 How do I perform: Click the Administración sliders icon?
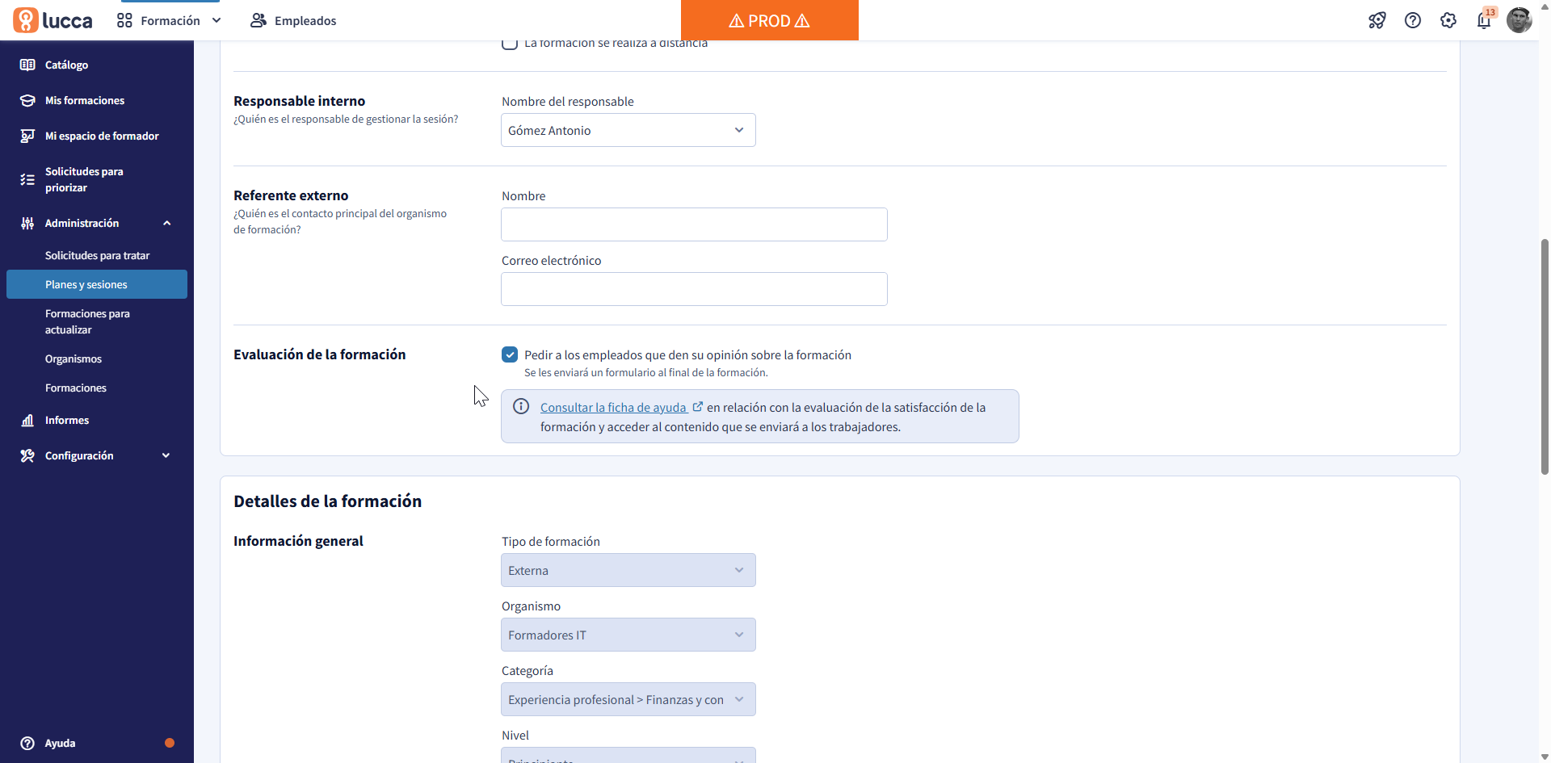[27, 223]
